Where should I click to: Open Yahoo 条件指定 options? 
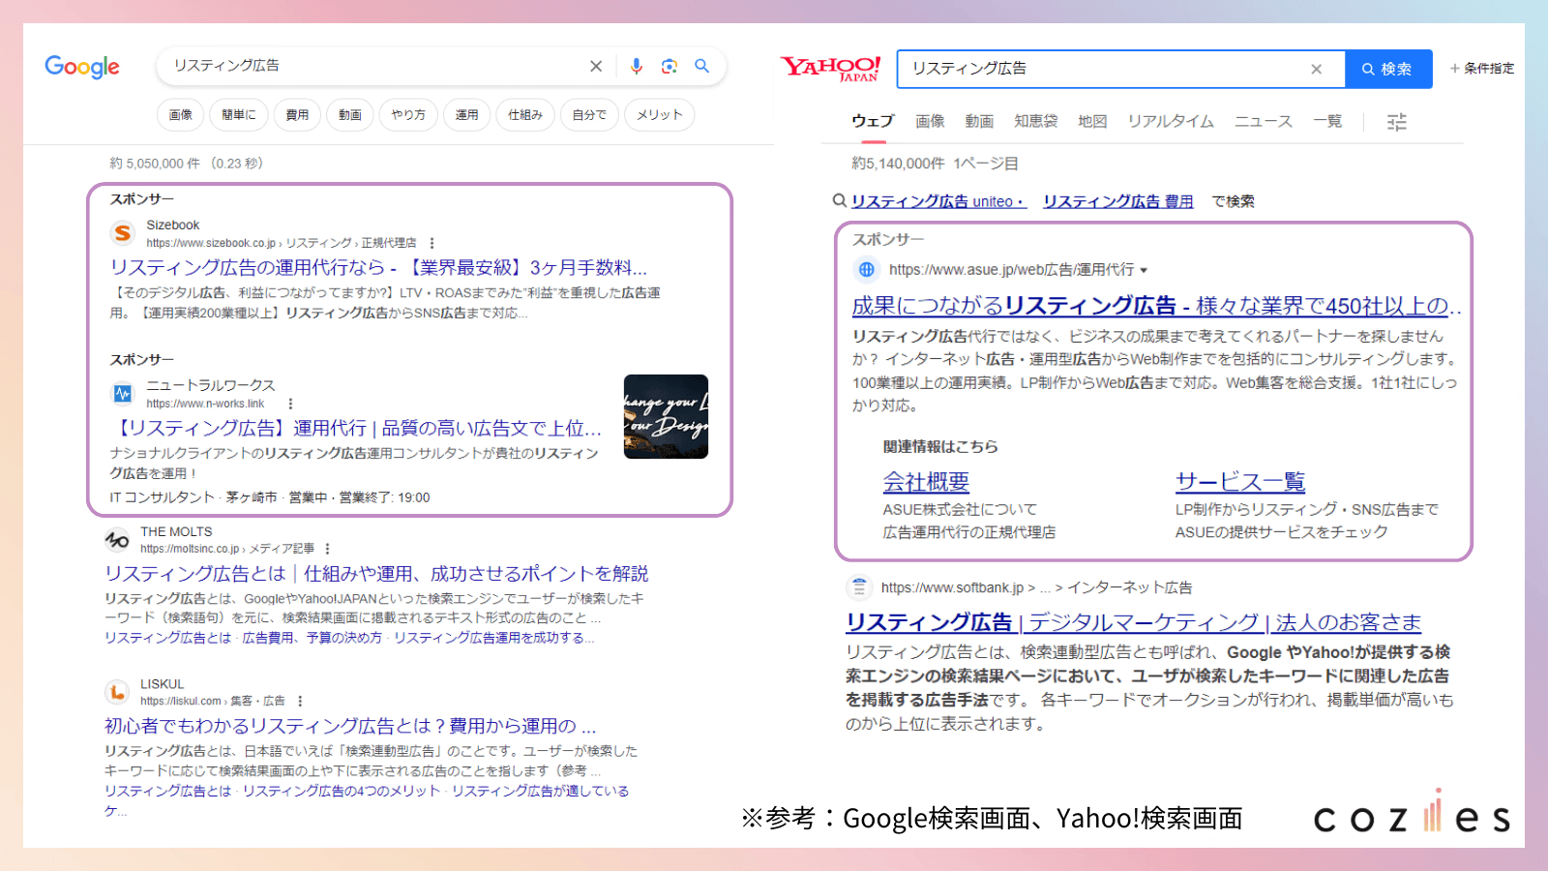click(x=1481, y=69)
